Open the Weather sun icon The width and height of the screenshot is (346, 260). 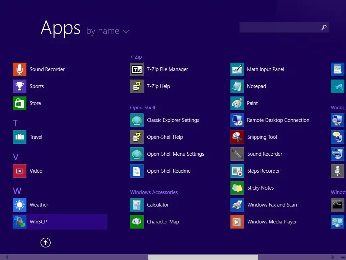point(19,205)
